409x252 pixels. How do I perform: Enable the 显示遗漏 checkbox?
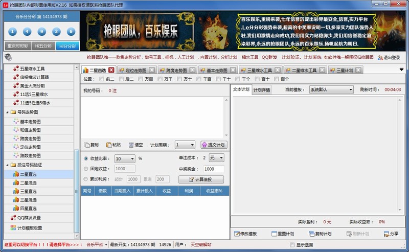[x=291, y=245]
